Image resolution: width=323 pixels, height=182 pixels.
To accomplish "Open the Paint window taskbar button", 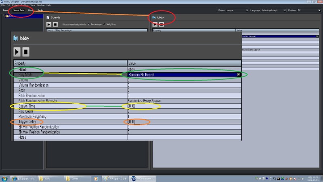I will (115, 178).
